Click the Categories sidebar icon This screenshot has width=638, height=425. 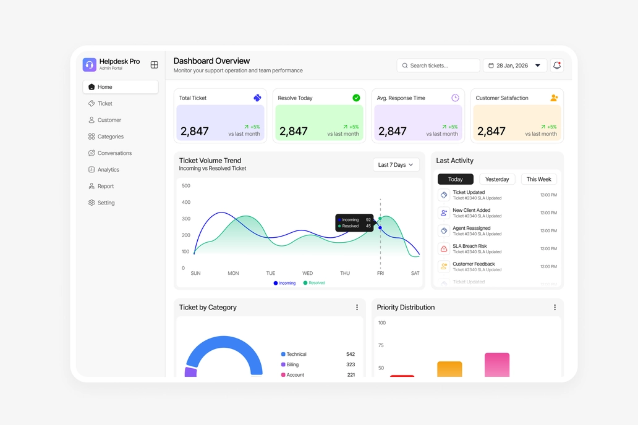(91, 137)
